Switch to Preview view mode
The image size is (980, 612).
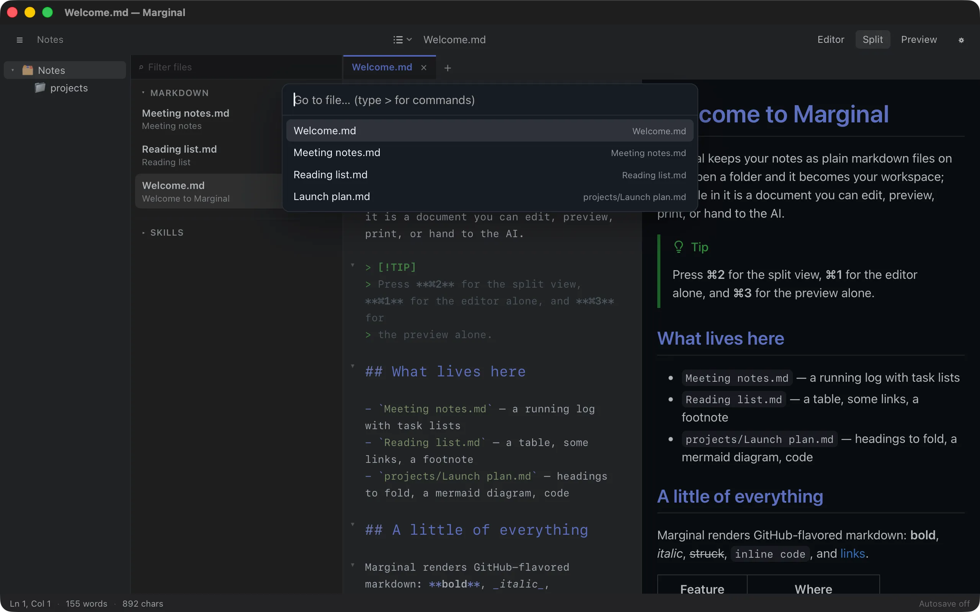pyautogui.click(x=918, y=40)
